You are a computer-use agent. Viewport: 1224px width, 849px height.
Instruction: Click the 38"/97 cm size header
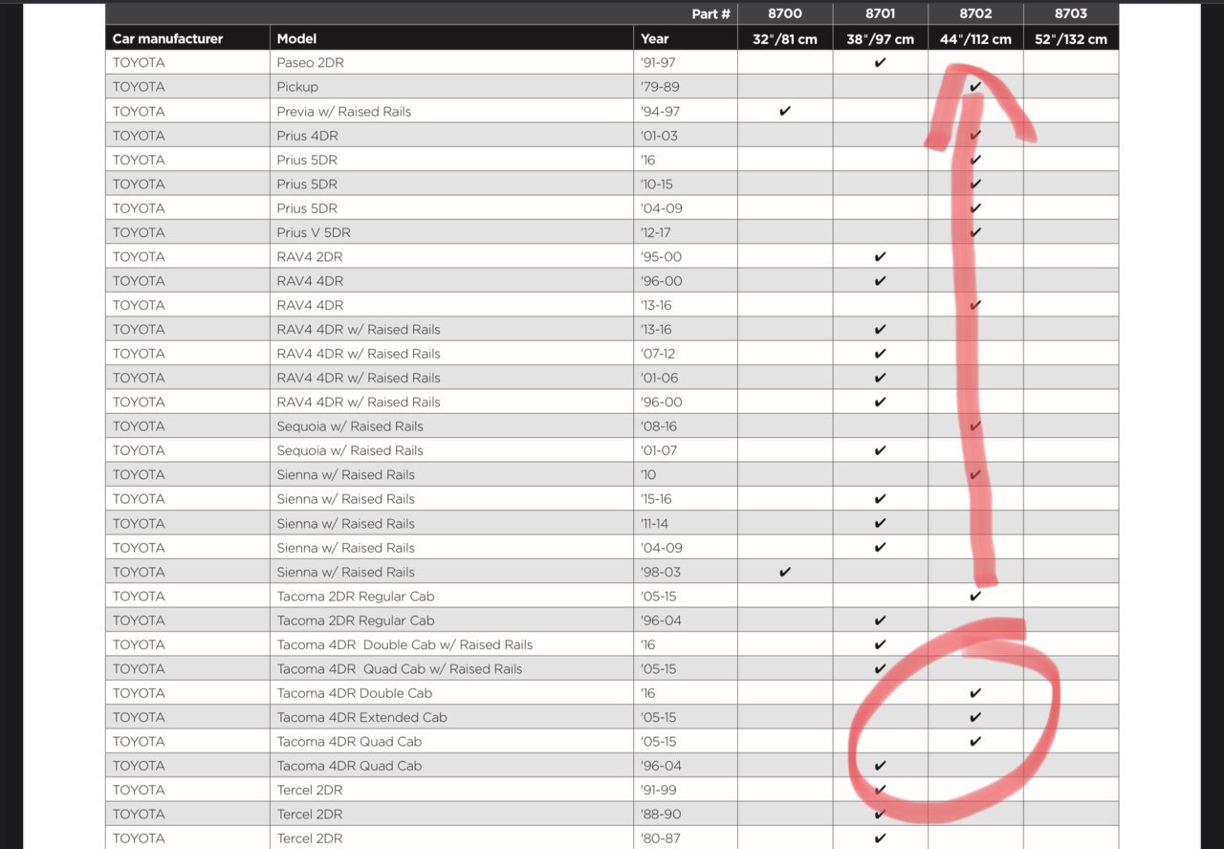pyautogui.click(x=881, y=39)
